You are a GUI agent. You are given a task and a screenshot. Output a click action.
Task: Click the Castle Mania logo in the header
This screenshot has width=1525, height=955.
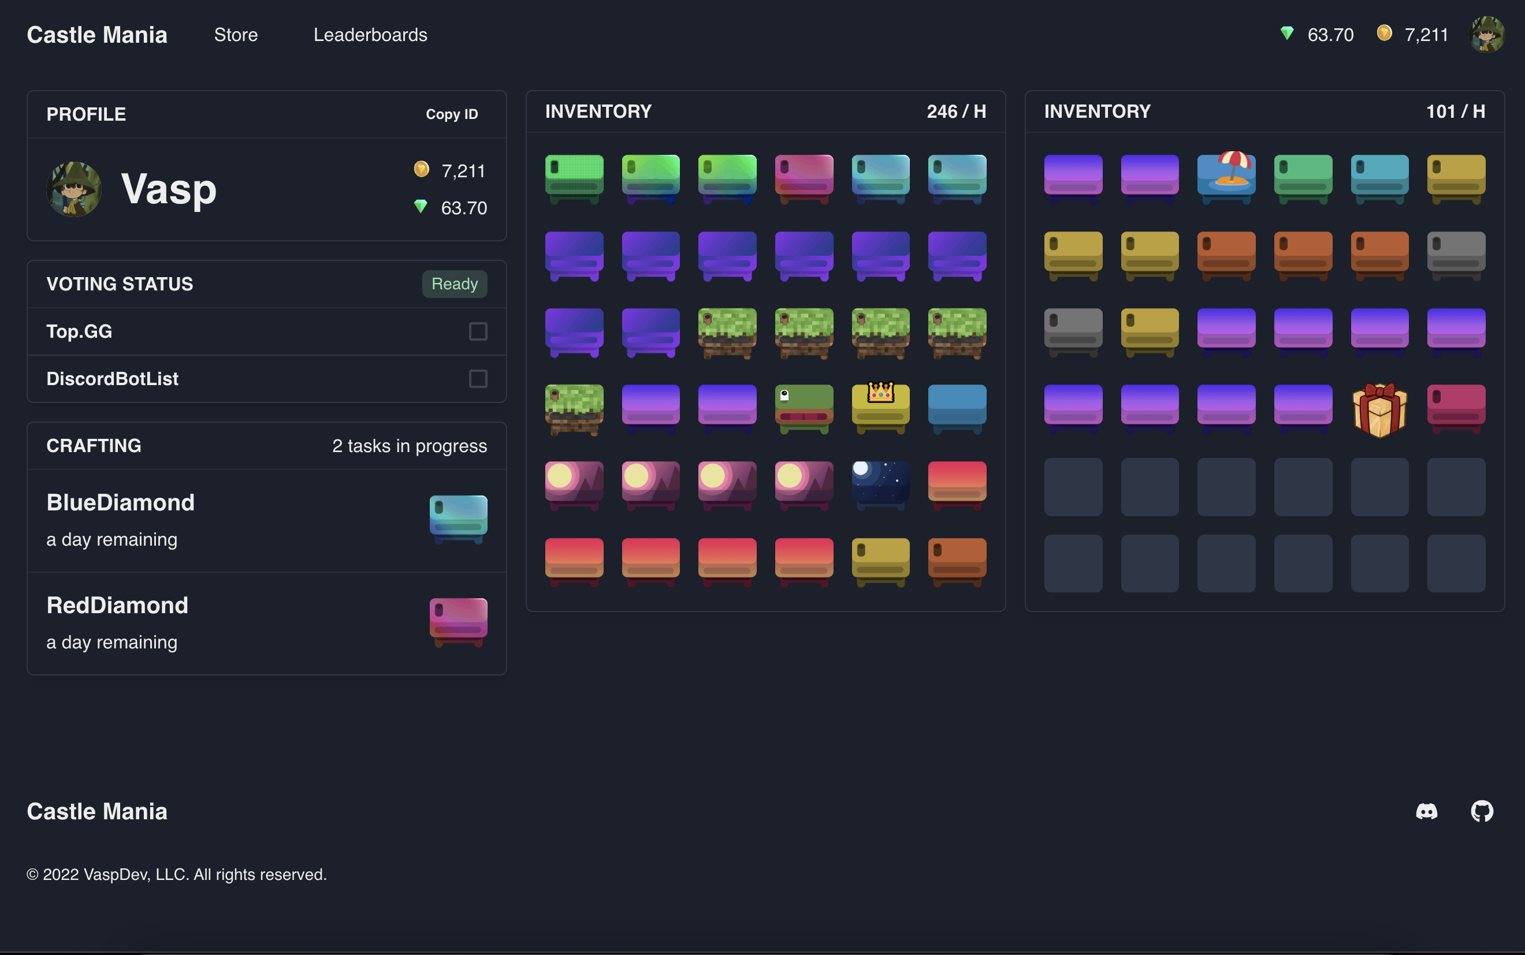tap(96, 35)
